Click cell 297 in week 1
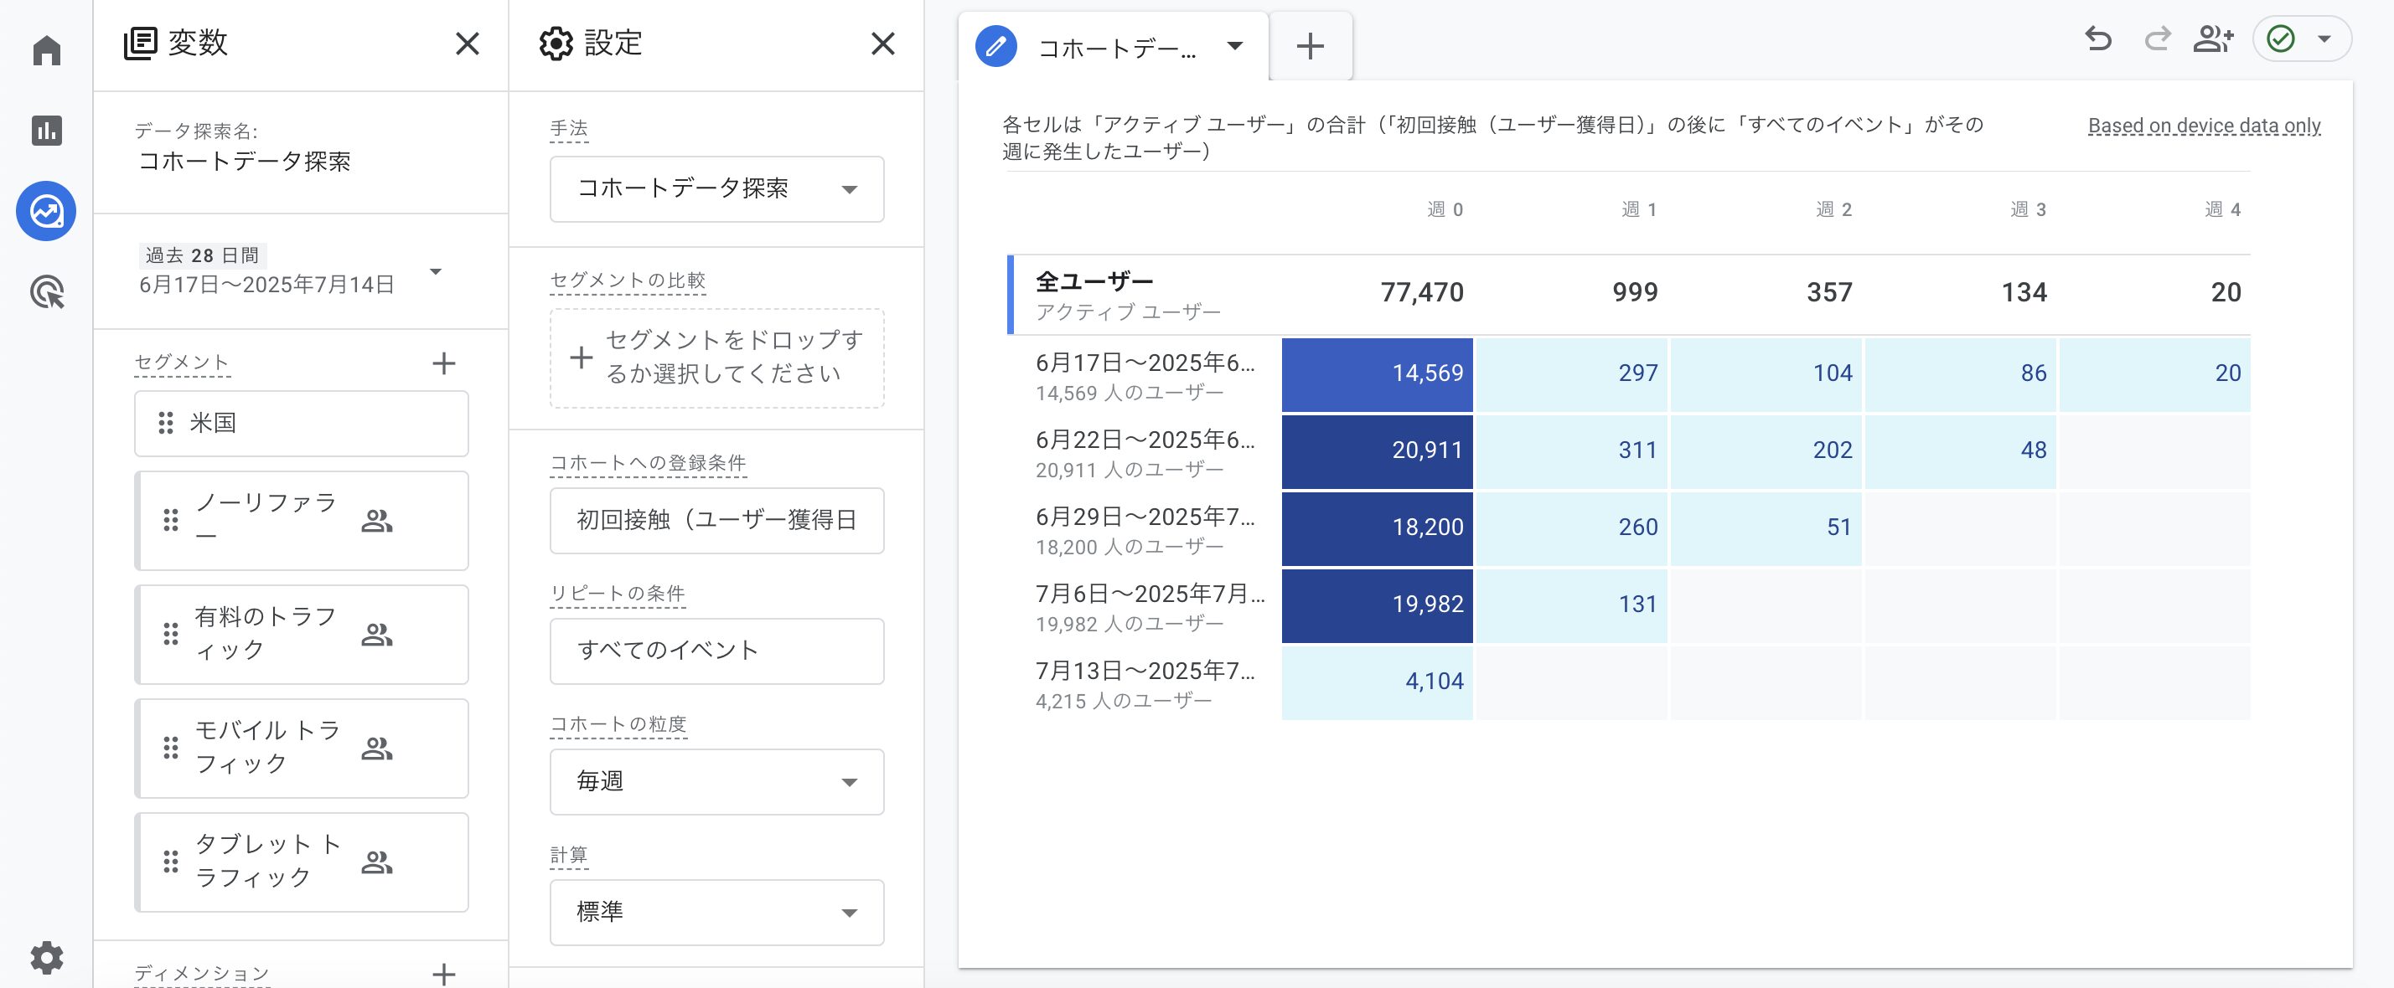2394x988 pixels. click(x=1571, y=374)
